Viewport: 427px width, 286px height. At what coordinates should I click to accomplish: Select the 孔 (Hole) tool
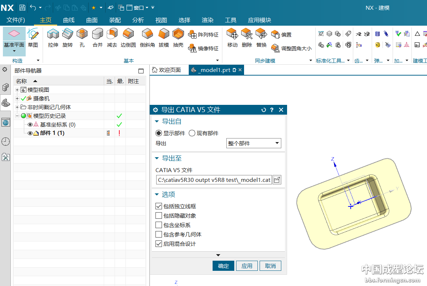82,38
